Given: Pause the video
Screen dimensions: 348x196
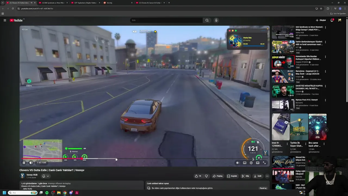Looking at the screenshot, I should (24, 163).
